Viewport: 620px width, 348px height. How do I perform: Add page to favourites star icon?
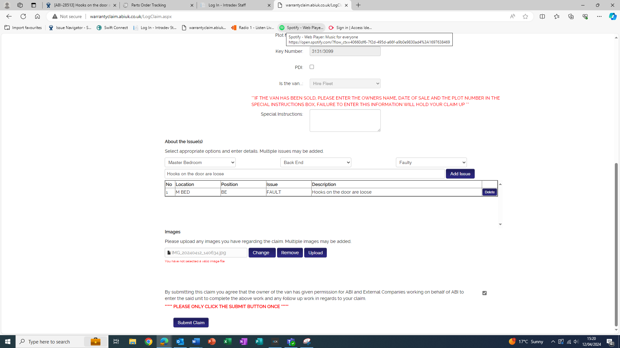click(x=525, y=16)
